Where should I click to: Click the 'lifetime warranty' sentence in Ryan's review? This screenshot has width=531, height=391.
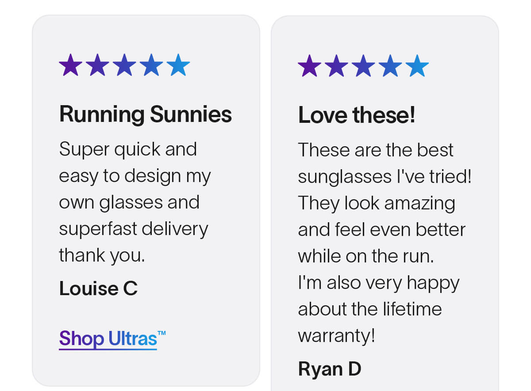coord(379,309)
